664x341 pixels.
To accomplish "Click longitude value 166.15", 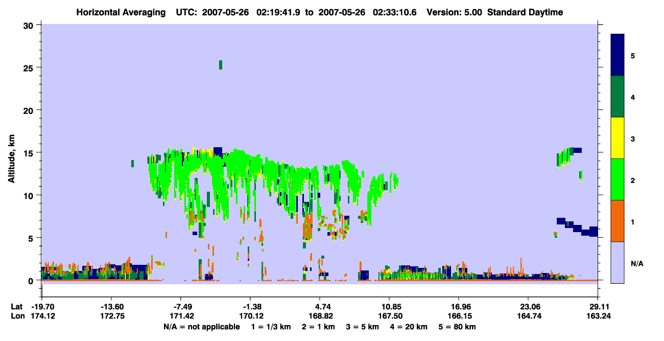I will point(459,316).
